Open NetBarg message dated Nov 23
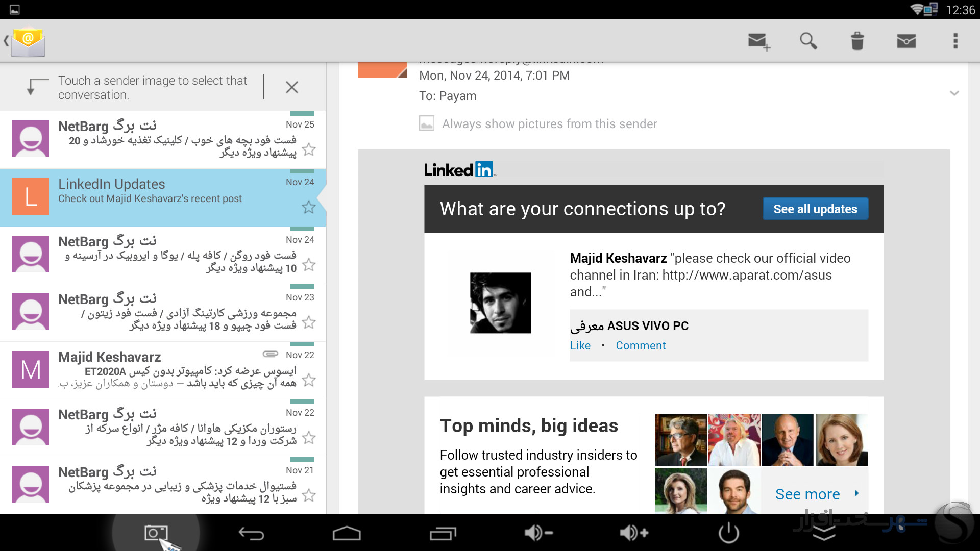The image size is (980, 551). coord(163,313)
